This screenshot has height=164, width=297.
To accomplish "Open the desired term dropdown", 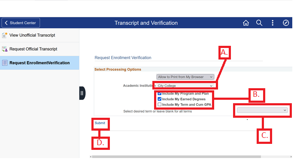I will (262, 110).
